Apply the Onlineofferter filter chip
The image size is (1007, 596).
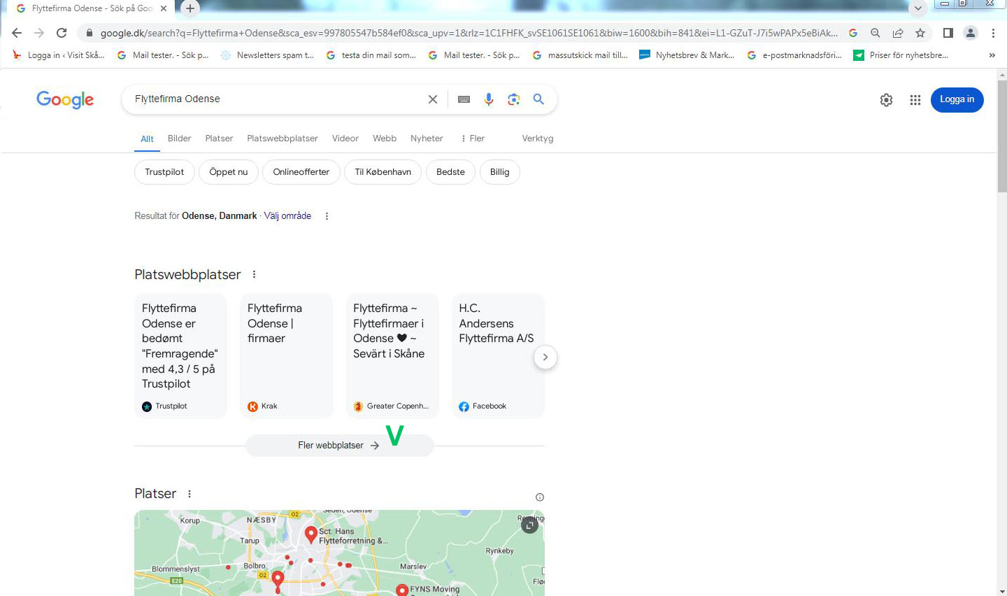301,172
